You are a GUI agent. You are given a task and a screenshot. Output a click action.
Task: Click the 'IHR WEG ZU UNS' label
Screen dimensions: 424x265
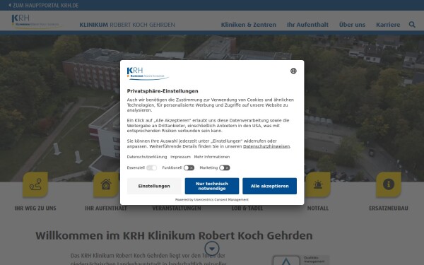pos(35,208)
